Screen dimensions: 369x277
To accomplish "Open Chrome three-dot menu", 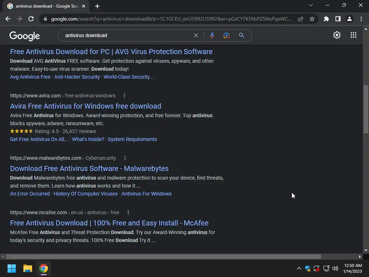I will point(361,19).
